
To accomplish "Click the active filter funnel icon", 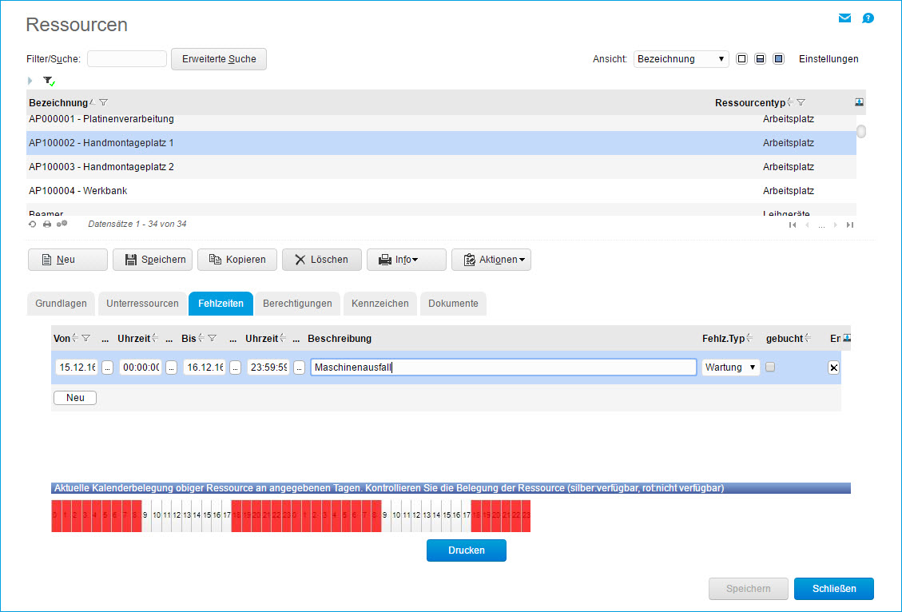I will (x=49, y=81).
